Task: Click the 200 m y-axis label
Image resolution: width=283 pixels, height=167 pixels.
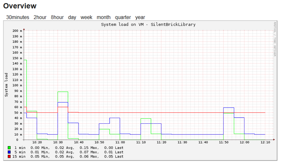Action: (x=17, y=30)
